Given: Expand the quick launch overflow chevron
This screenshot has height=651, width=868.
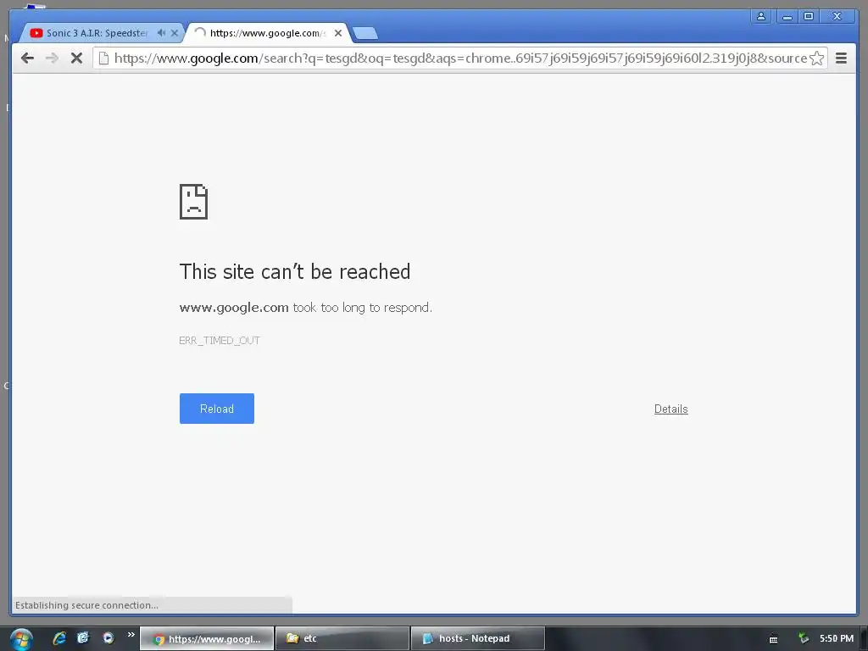Looking at the screenshot, I should pyautogui.click(x=131, y=634).
